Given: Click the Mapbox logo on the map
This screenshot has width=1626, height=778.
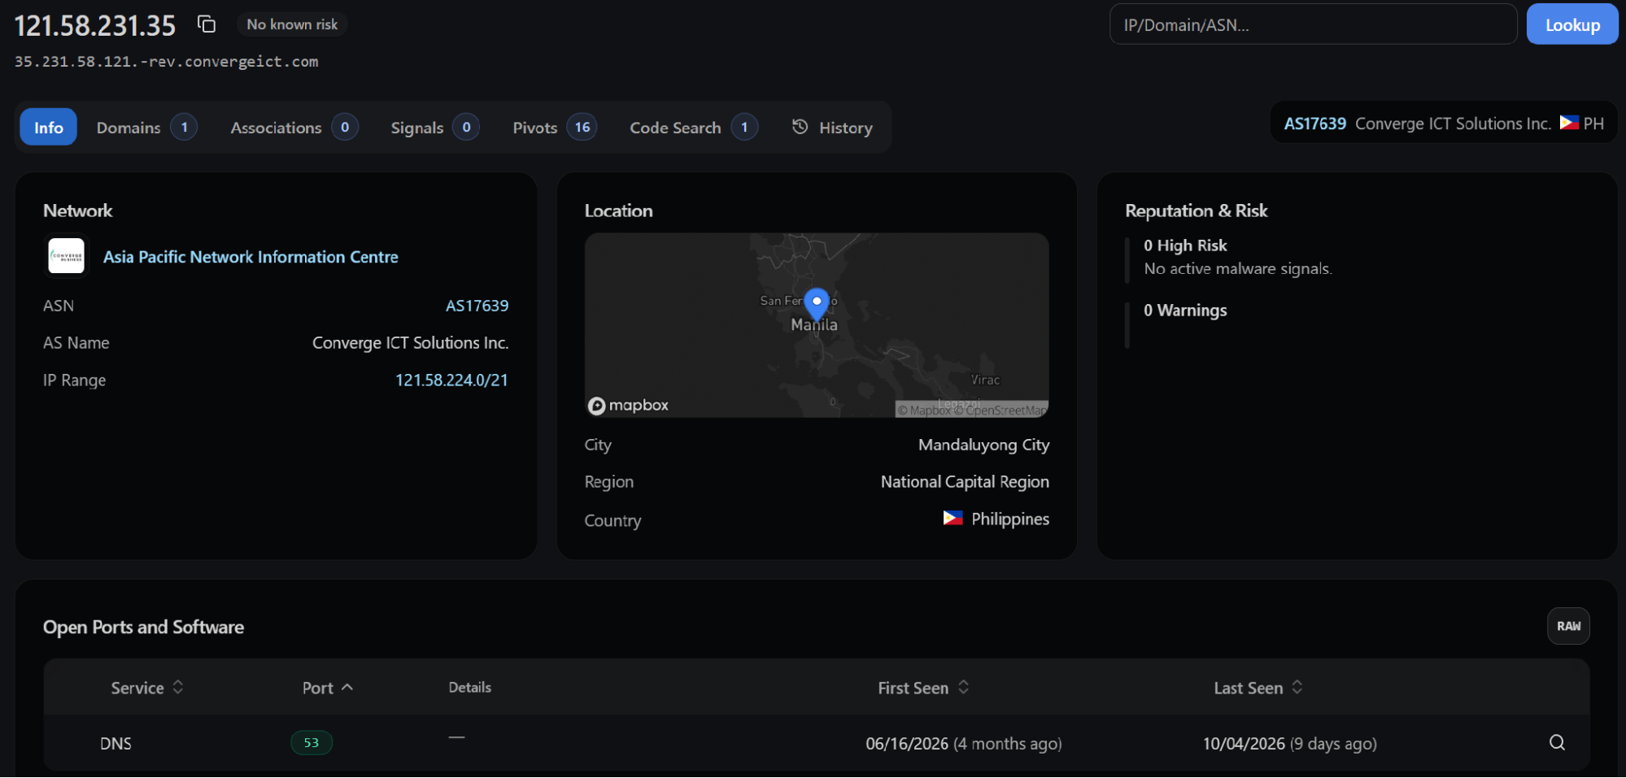Looking at the screenshot, I should coord(629,405).
